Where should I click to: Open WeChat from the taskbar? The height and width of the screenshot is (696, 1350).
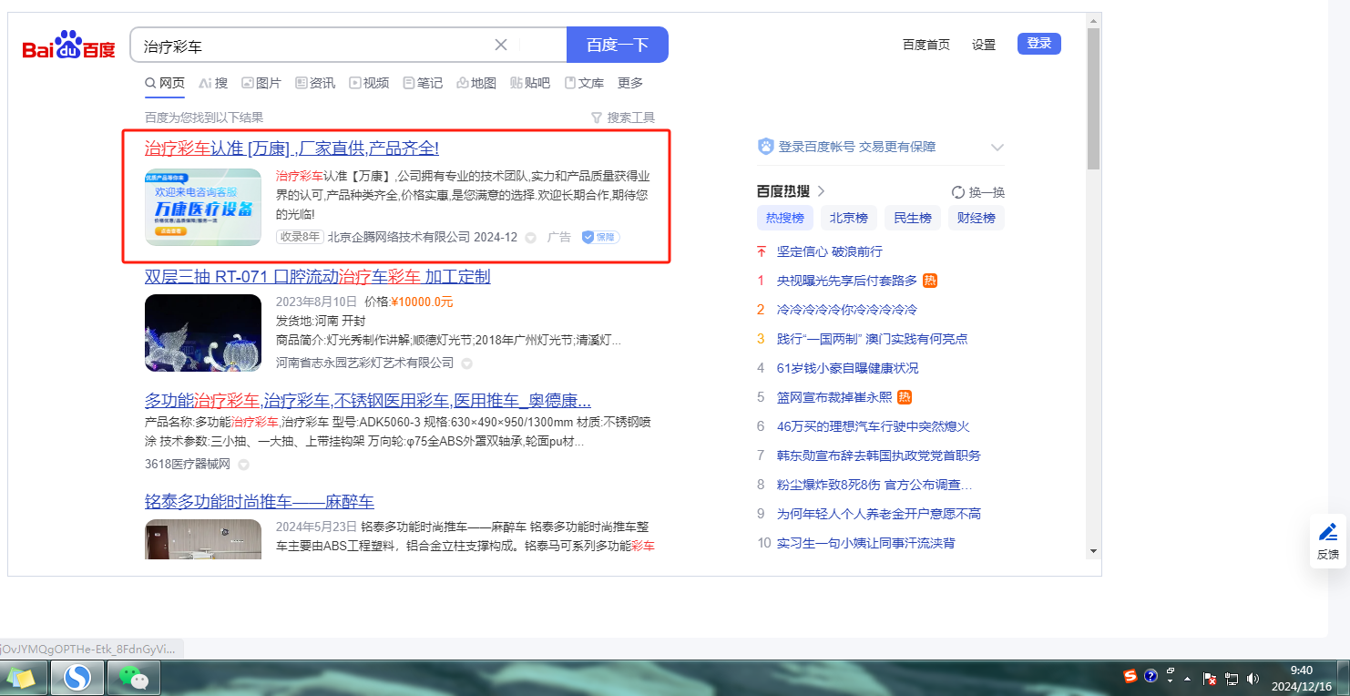point(134,678)
